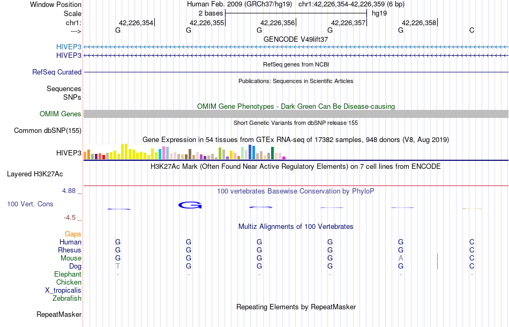Select the dark blue HIVEP3 gene label
This screenshot has width=509, height=327.
pyautogui.click(x=69, y=56)
